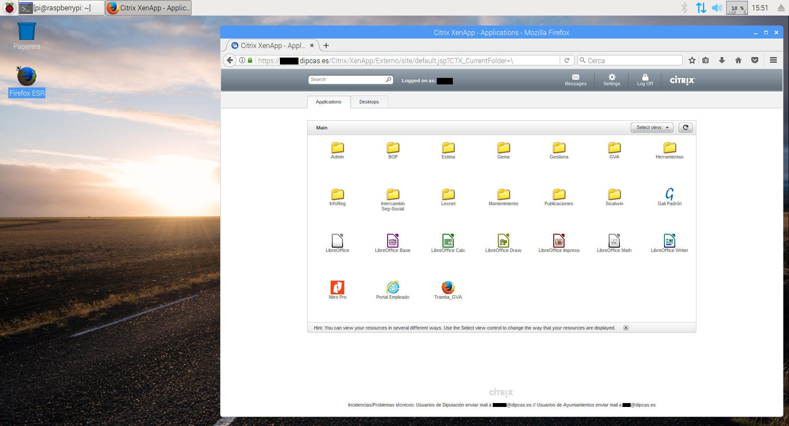The width and height of the screenshot is (789, 426).
Task: Launch Tramita_GVA
Action: (448, 290)
